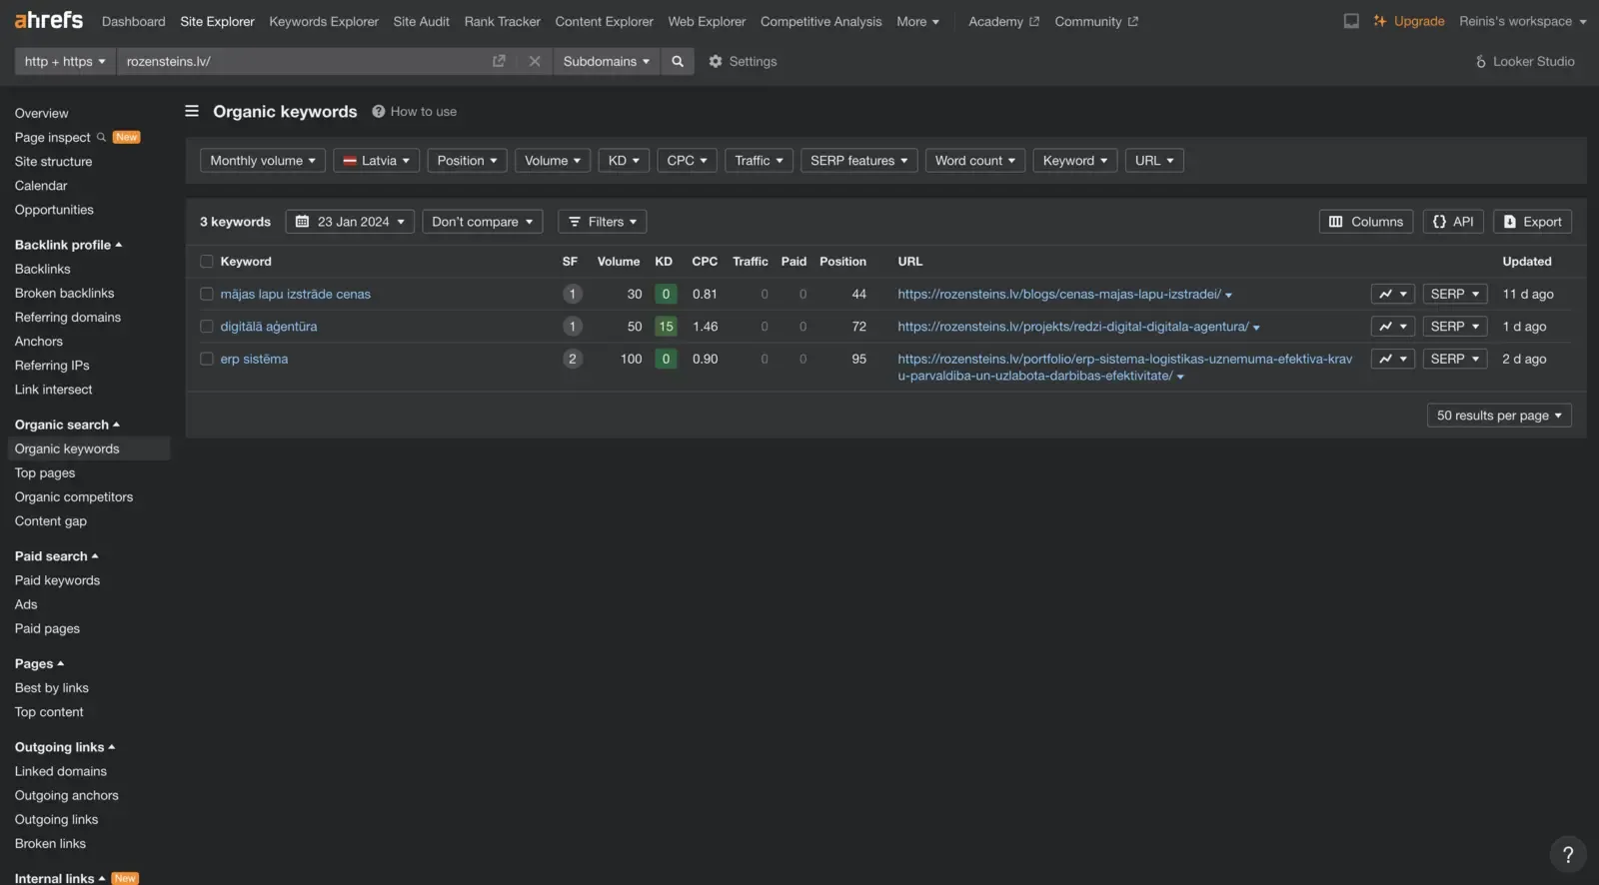Image resolution: width=1599 pixels, height=885 pixels.
Task: Open the Latvia country dropdown
Action: (x=376, y=160)
